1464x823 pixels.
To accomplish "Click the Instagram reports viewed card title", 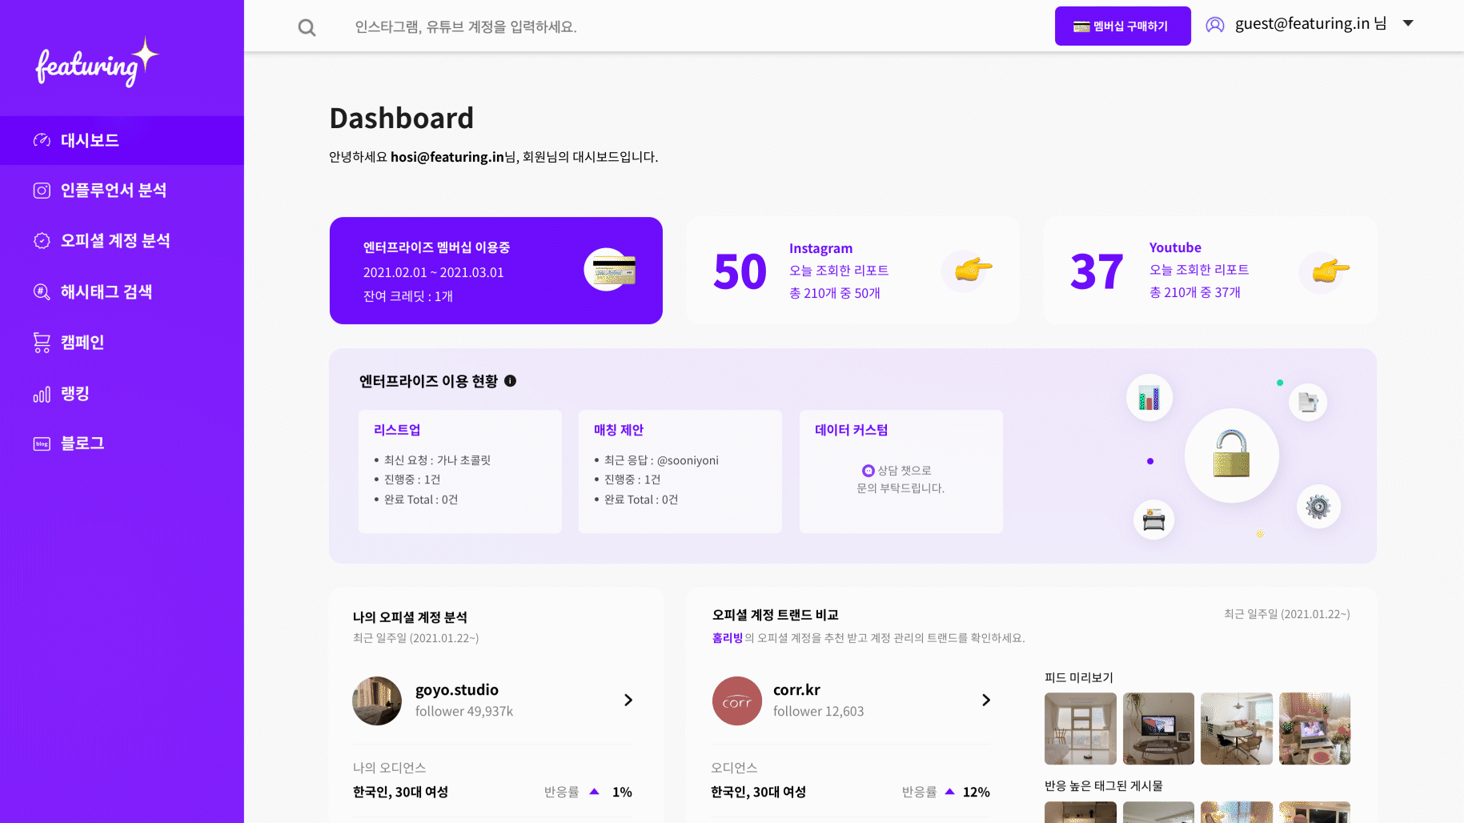I will point(820,249).
